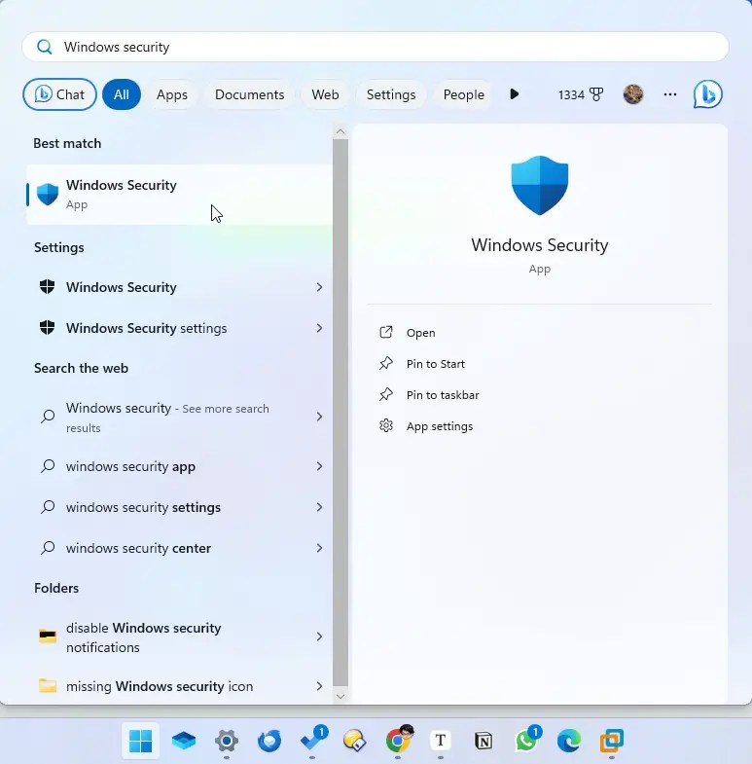The height and width of the screenshot is (764, 752).
Task: Click the blue shield icon in Best match
Action: pyautogui.click(x=48, y=195)
